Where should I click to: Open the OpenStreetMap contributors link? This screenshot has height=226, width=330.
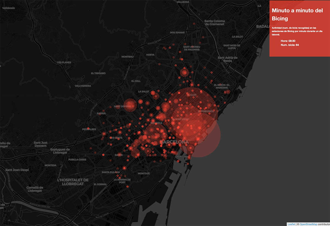[x=308, y=224]
